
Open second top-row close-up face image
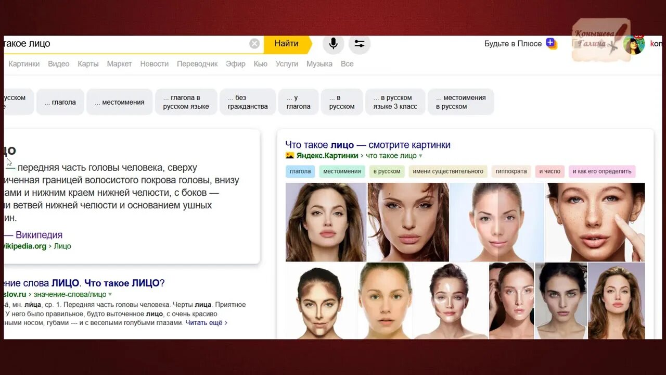(408, 222)
